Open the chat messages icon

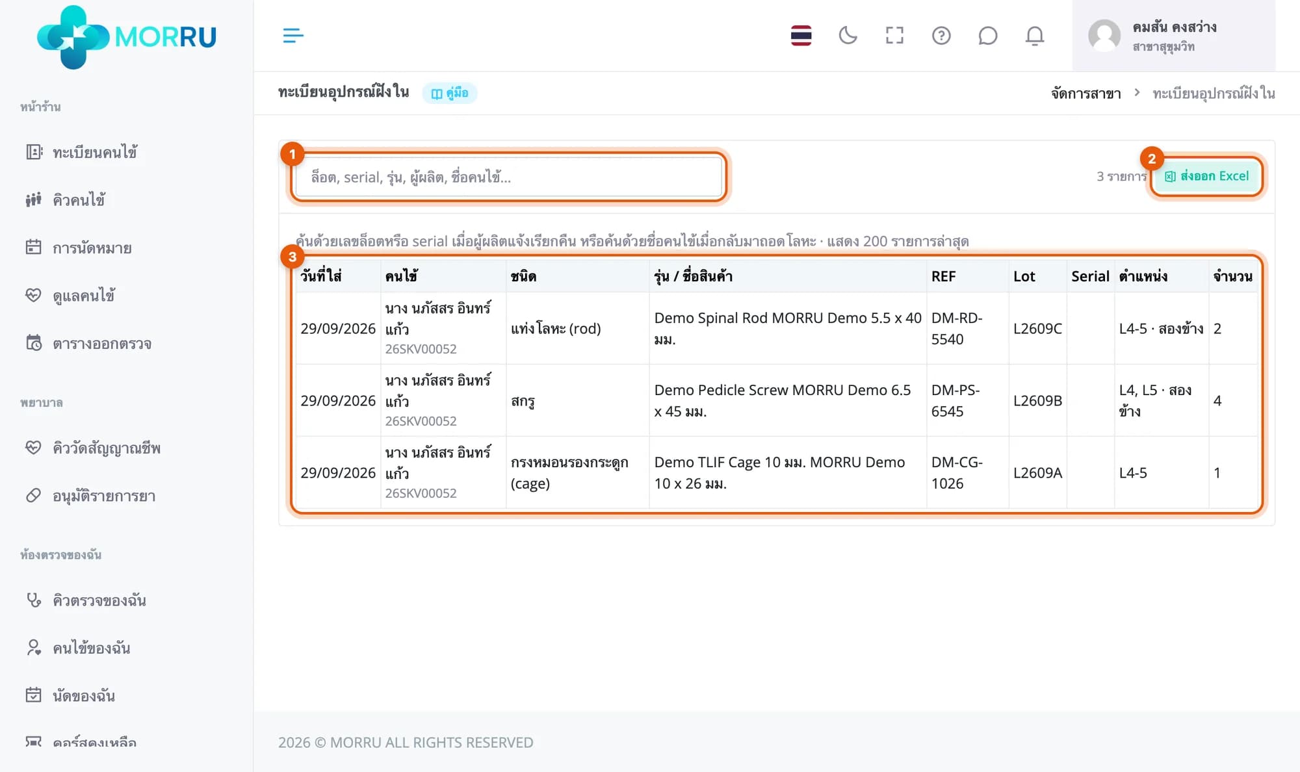(x=987, y=36)
